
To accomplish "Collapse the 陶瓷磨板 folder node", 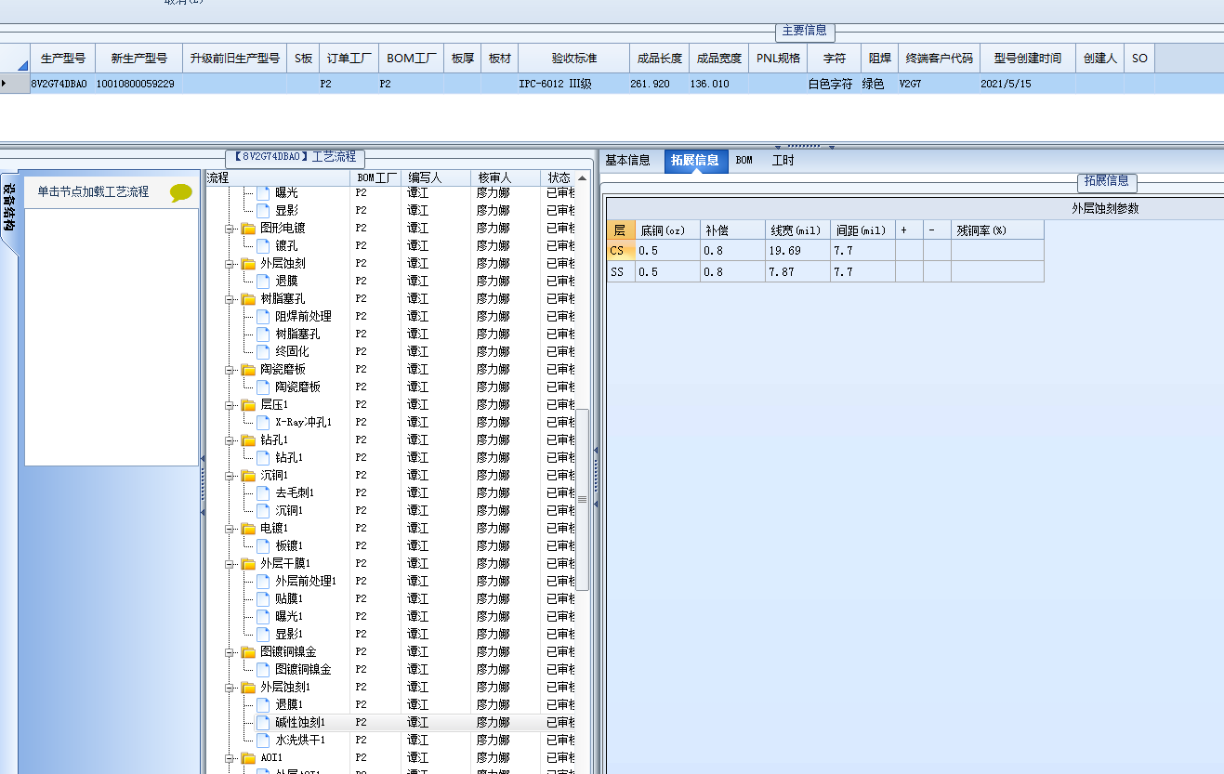I will 229,370.
